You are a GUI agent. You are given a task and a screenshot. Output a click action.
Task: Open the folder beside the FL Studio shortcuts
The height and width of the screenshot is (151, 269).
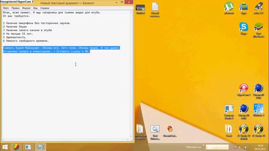coord(229,131)
